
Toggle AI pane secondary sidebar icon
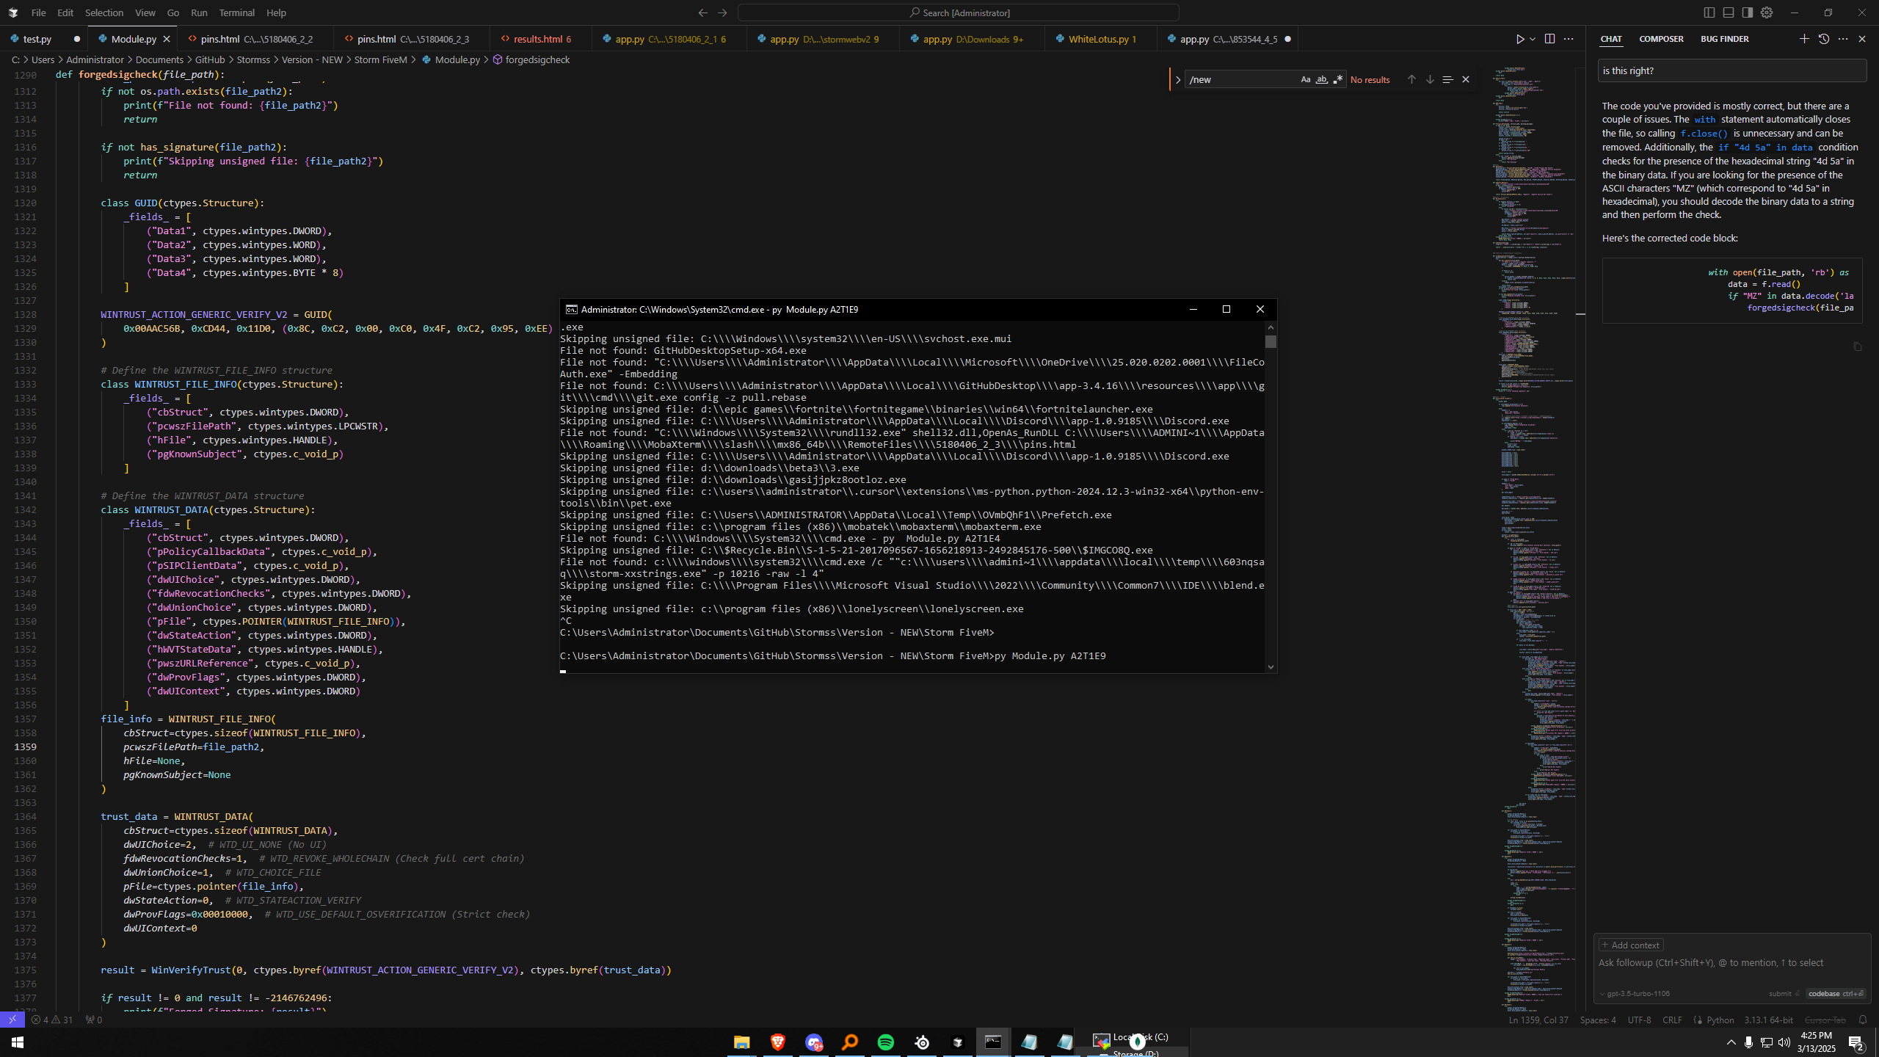(x=1748, y=12)
